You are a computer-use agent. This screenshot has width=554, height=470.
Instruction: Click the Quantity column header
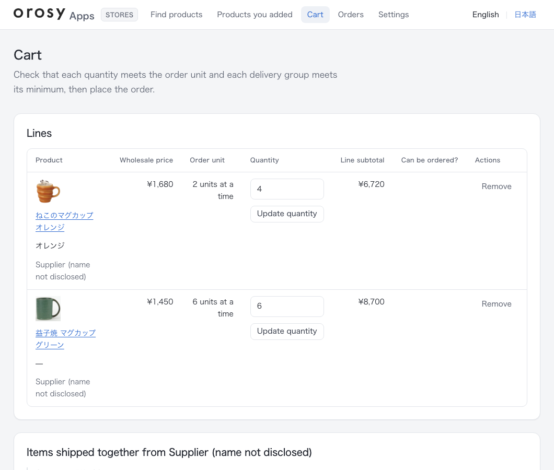click(264, 160)
